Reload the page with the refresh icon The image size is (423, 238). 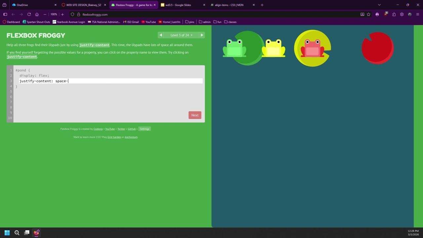(29, 15)
